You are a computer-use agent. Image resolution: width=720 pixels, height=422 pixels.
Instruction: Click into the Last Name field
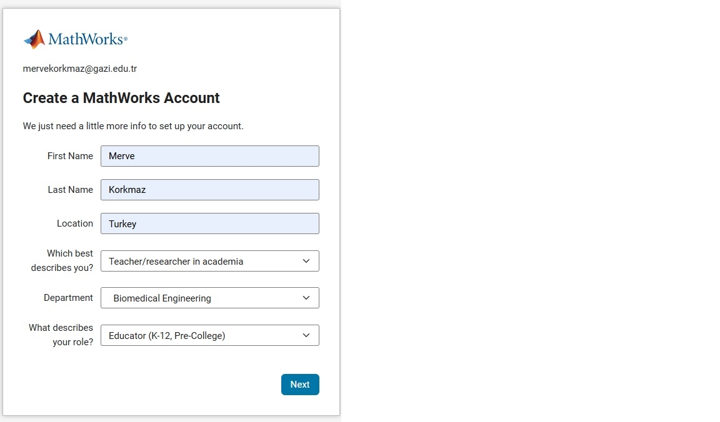(x=210, y=190)
